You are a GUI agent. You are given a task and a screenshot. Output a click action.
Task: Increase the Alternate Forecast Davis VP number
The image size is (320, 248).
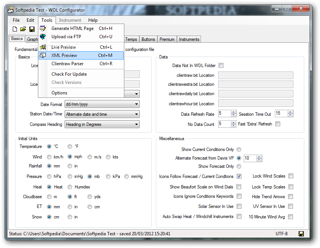259,157
